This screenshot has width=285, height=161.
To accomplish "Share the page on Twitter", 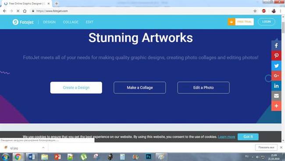I will pos(276,66).
